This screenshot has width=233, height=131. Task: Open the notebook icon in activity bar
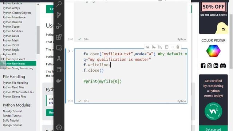point(59,70)
